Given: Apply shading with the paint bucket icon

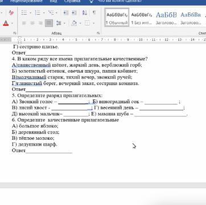Looking at the screenshot, I should click(74, 23).
